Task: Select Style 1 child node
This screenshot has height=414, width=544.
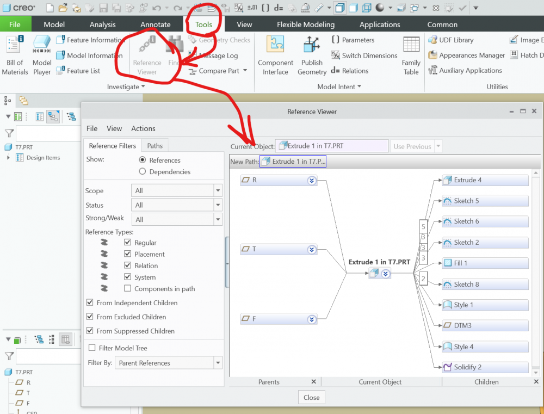Action: coord(485,305)
